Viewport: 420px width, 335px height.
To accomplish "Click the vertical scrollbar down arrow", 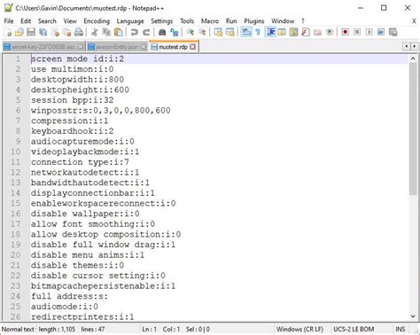I will coord(413,316).
